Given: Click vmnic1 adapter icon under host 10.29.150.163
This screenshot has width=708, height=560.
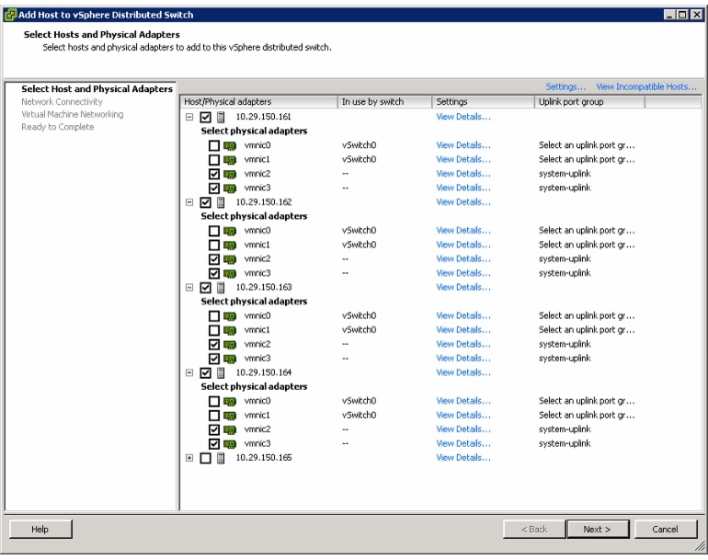Looking at the screenshot, I should click(230, 331).
